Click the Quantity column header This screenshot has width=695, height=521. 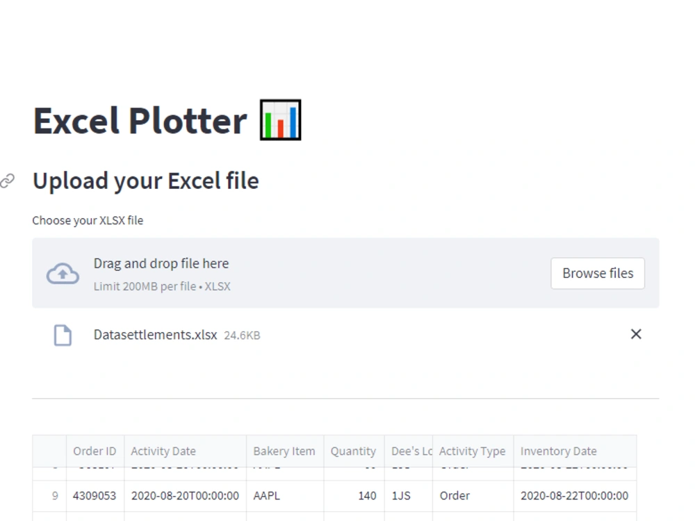tap(353, 451)
